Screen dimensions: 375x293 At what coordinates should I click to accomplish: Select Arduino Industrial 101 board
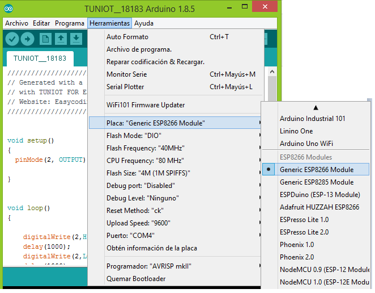[x=316, y=119]
